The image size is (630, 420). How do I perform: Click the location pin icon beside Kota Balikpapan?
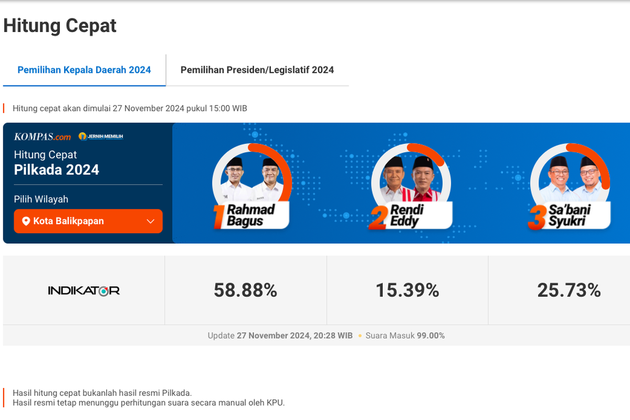coord(26,221)
